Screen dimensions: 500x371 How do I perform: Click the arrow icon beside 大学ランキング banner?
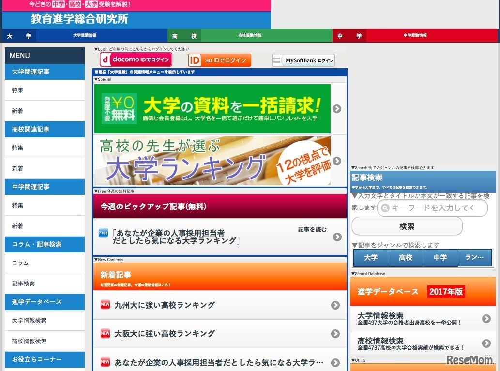point(337,161)
